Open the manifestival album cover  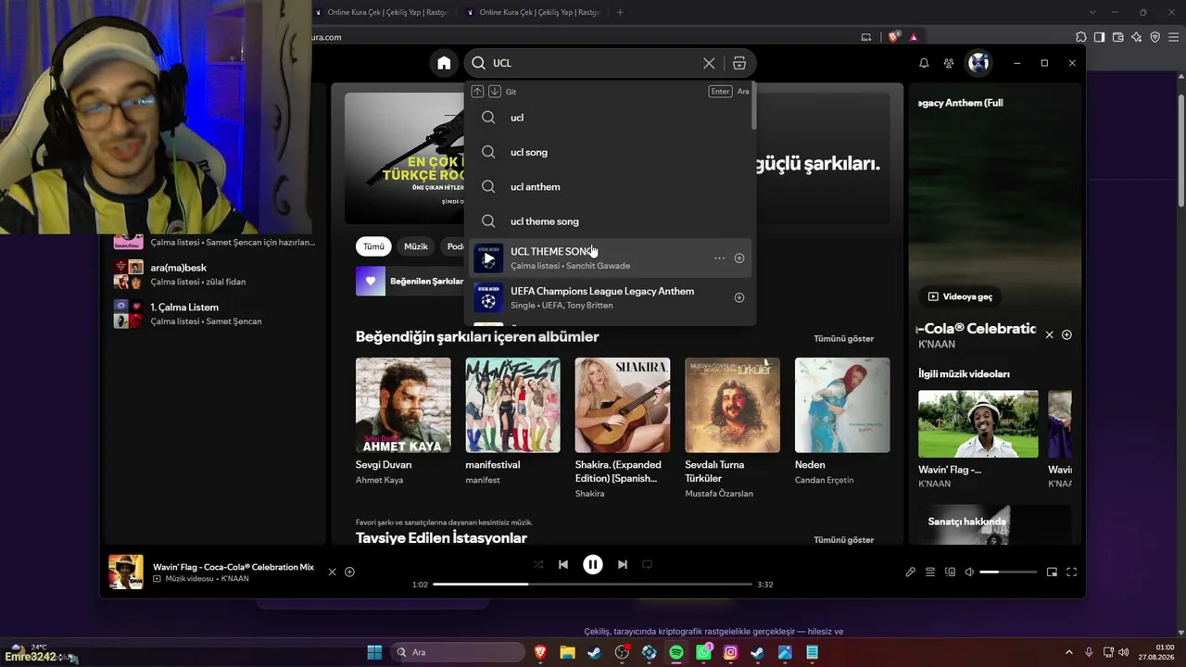pyautogui.click(x=513, y=405)
